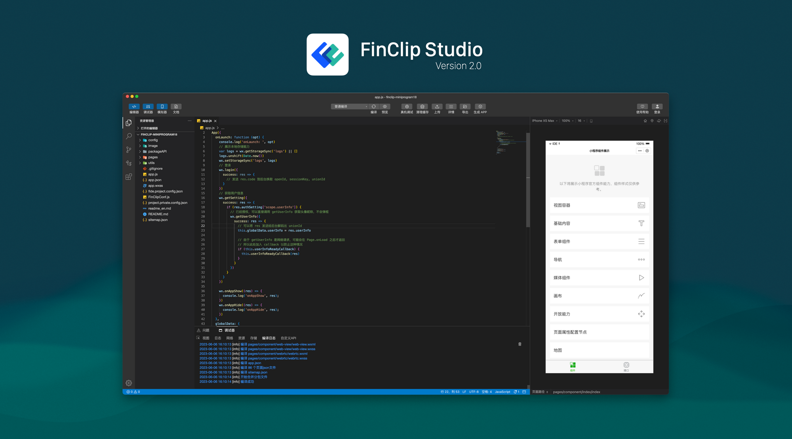The height and width of the screenshot is (439, 792).
Task: Click the editor vertical scrollbar
Action: pos(528,180)
